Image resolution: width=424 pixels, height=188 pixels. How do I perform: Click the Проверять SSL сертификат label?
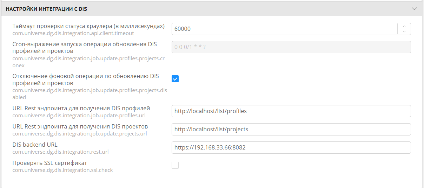click(x=49, y=163)
